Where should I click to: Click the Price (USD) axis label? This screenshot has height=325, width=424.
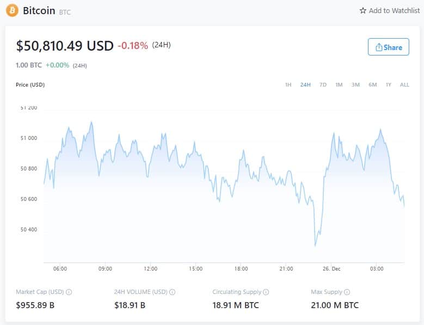pos(30,84)
